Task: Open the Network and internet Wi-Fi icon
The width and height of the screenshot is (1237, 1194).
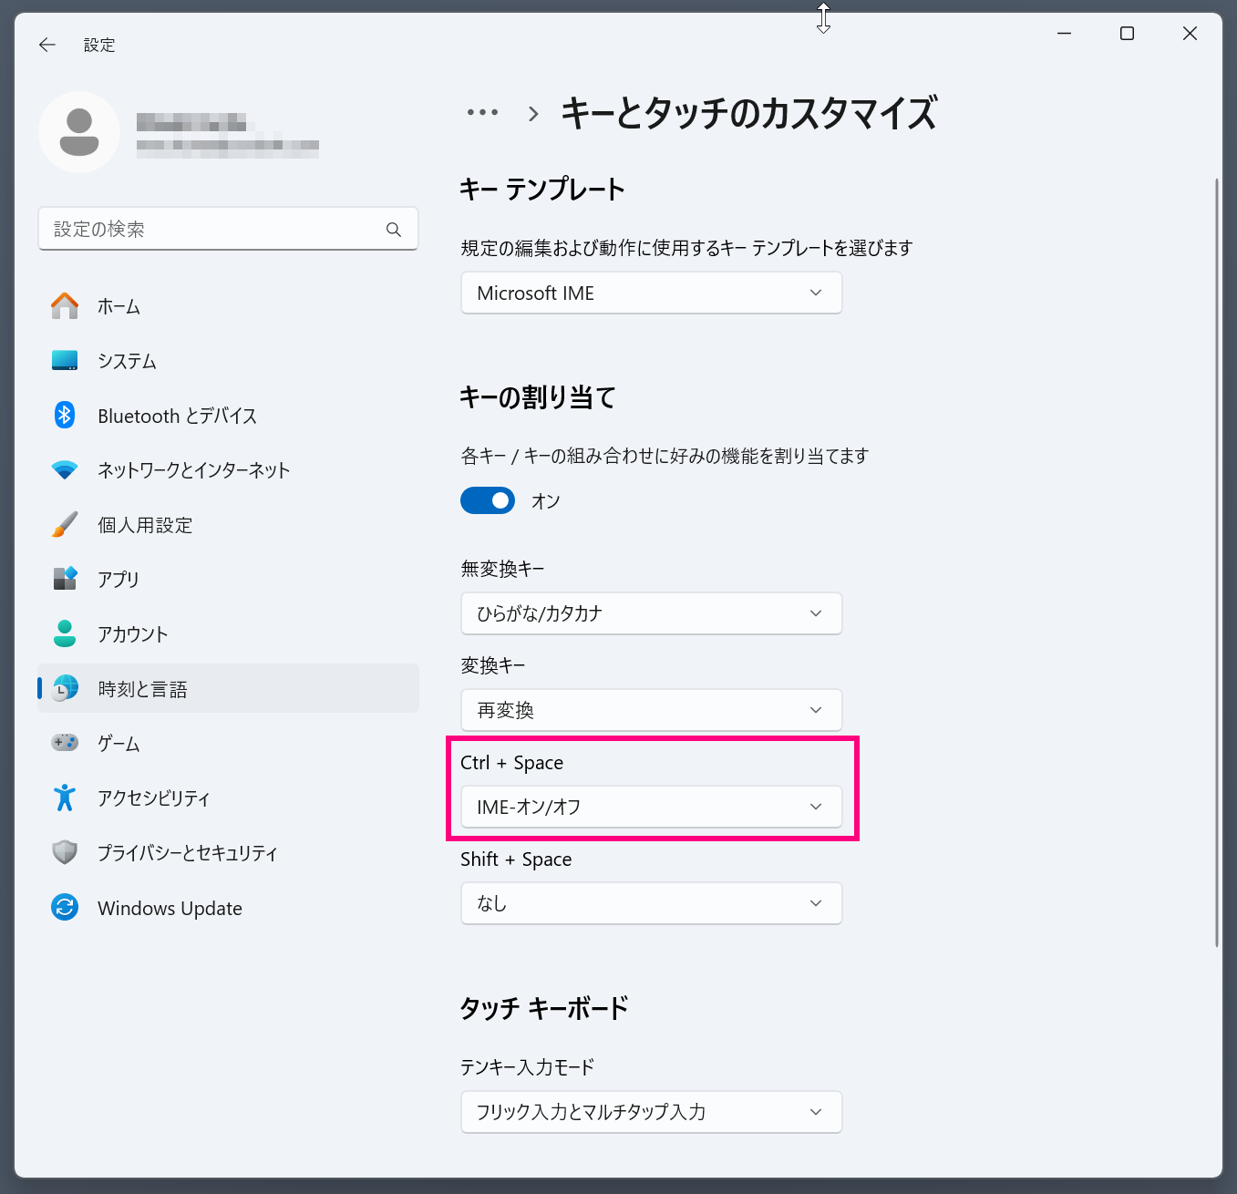Action: coord(65,470)
